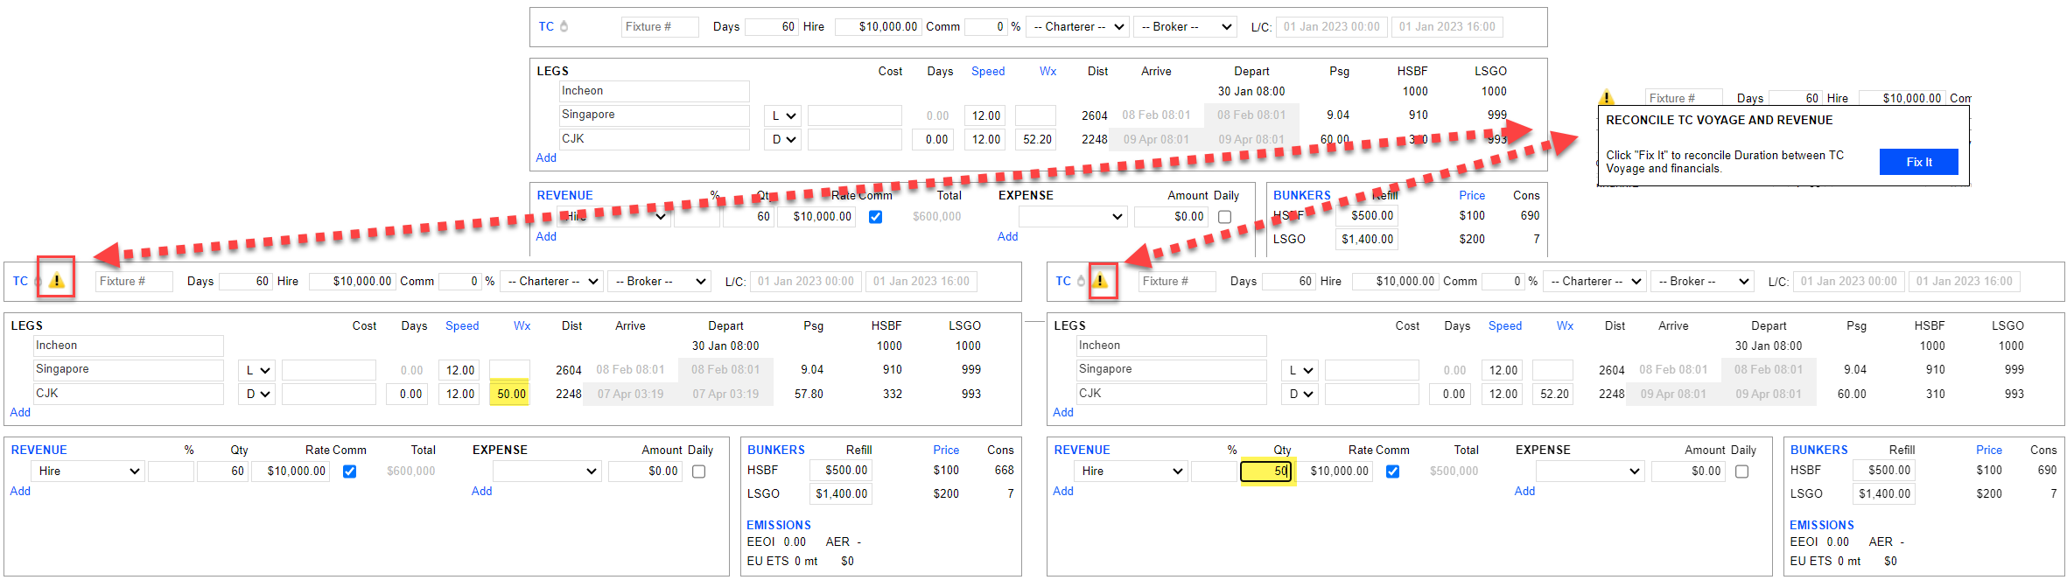Click the warning icon above the Reconcile popup
2067x580 pixels.
tap(1606, 98)
